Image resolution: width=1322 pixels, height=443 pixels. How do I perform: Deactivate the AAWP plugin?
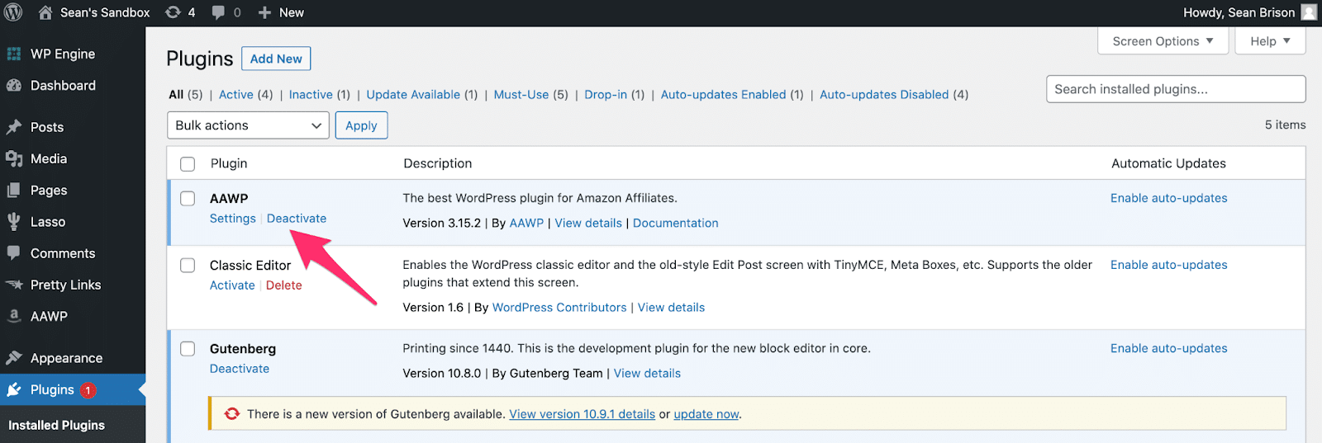[297, 219]
